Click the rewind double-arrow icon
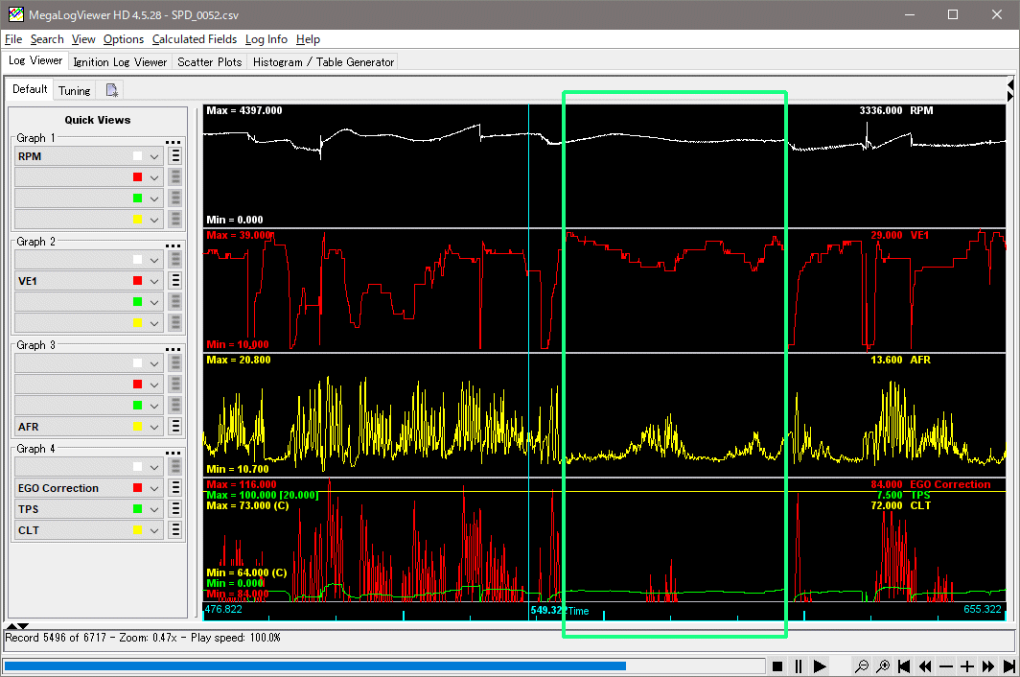 click(x=925, y=665)
